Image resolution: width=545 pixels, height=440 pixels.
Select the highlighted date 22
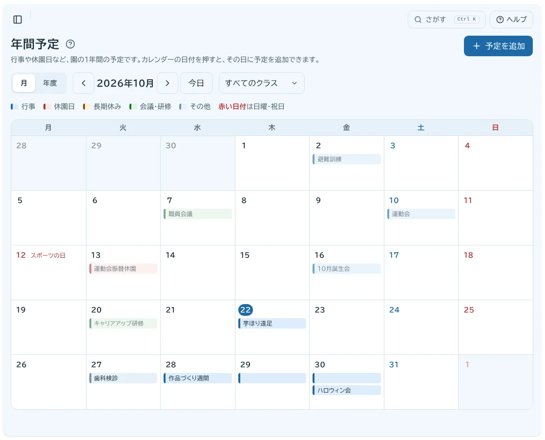coord(245,310)
